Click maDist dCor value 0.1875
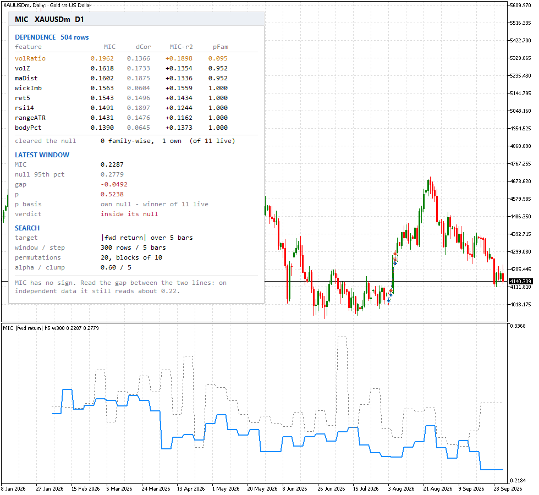 139,78
